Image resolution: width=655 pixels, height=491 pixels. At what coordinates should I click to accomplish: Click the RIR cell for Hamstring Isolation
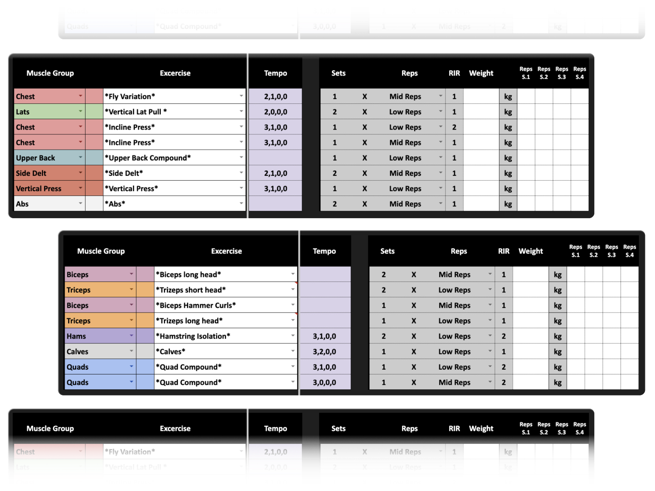503,336
